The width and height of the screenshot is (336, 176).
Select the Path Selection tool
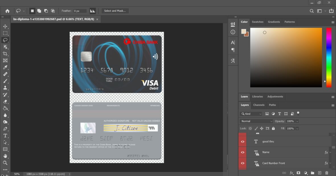[5, 143]
